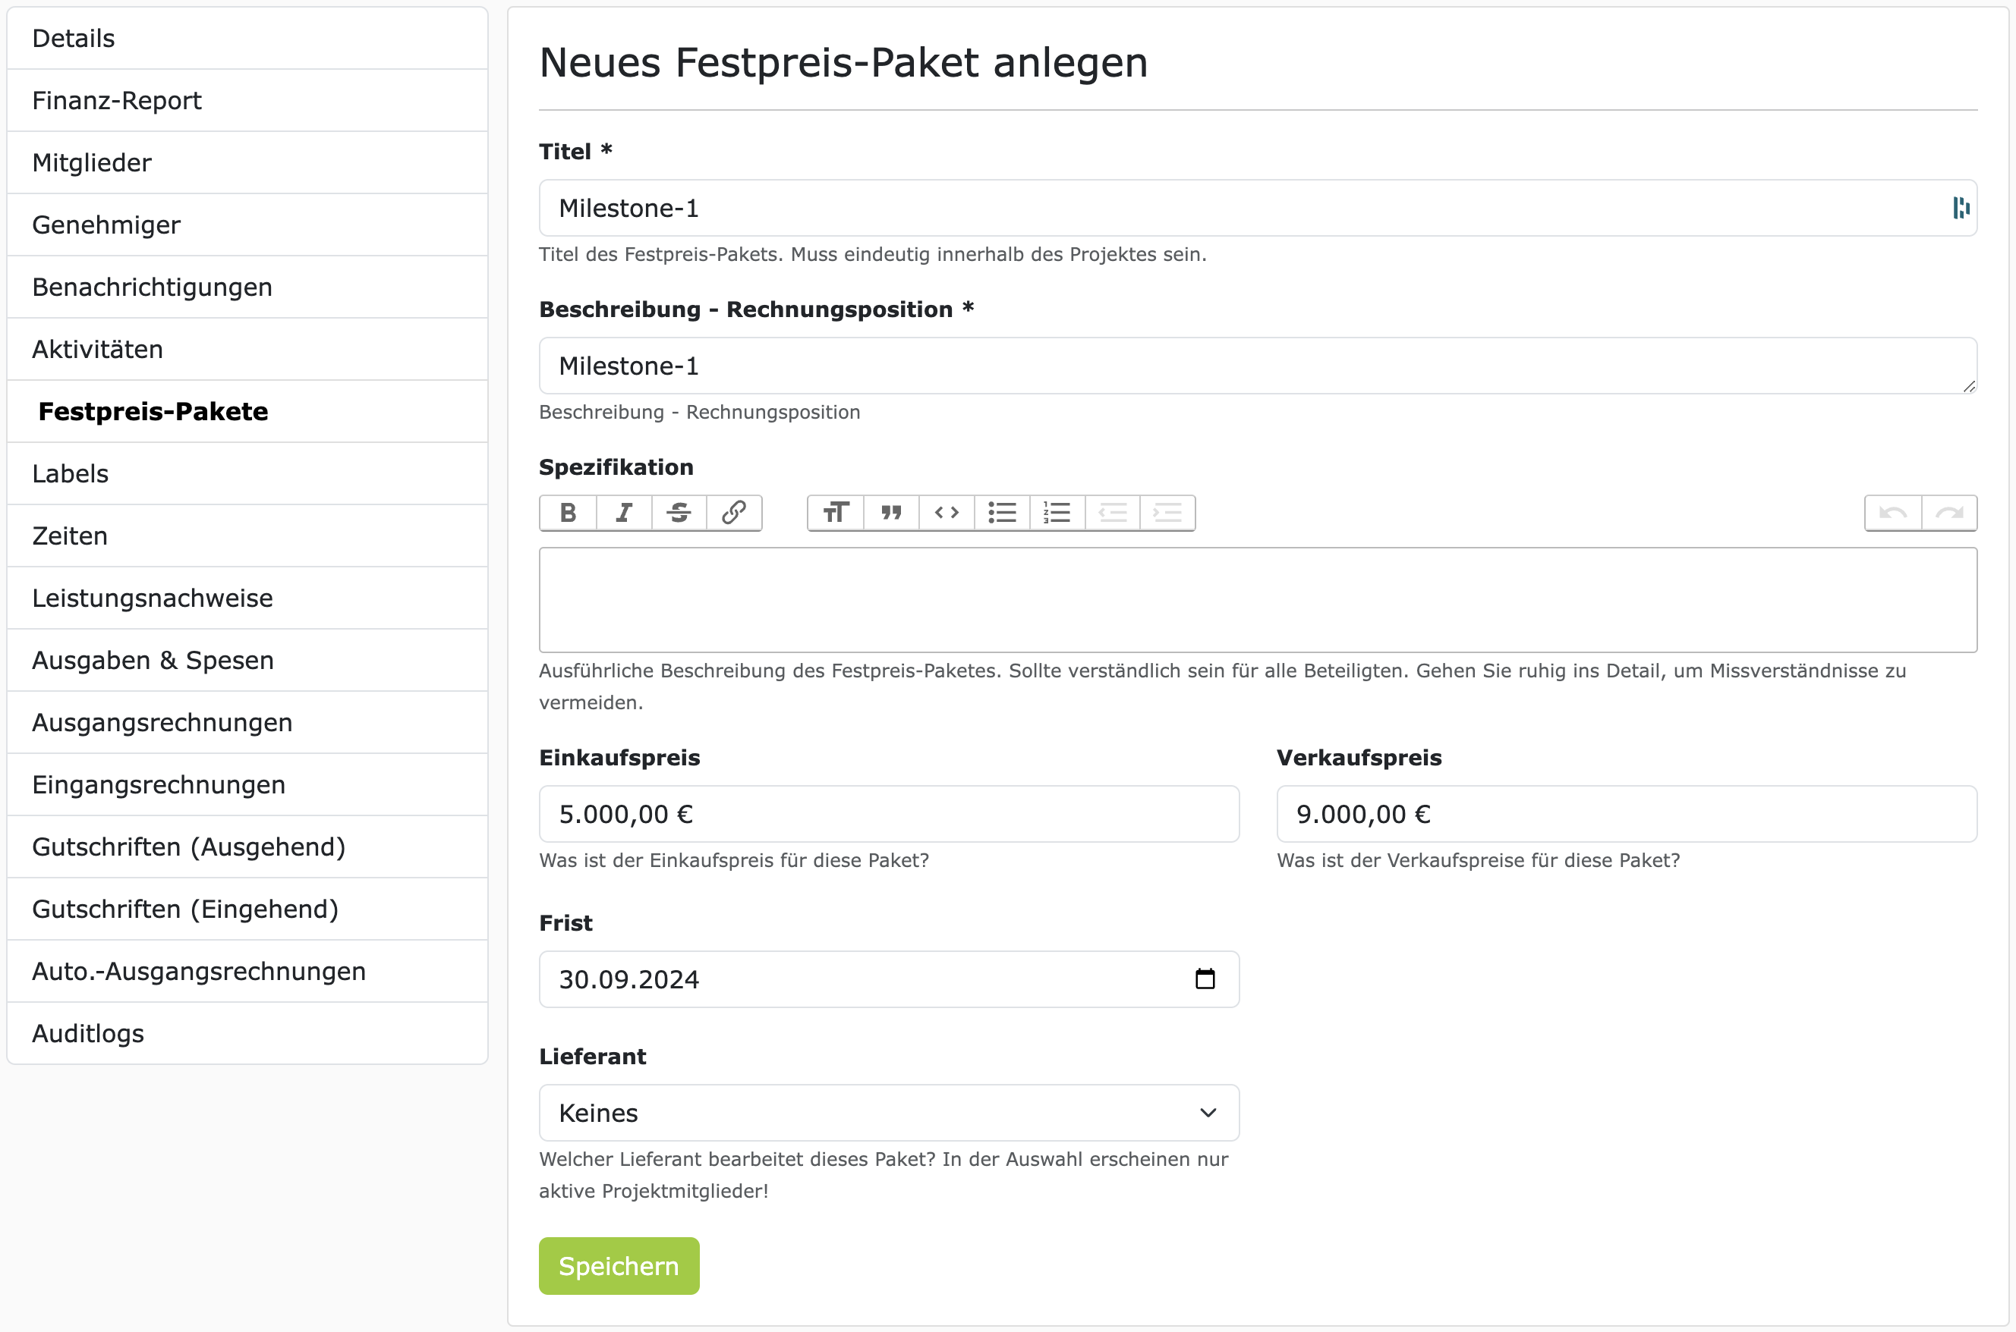Open the text size option in the editor
2016x1332 pixels.
coord(836,513)
